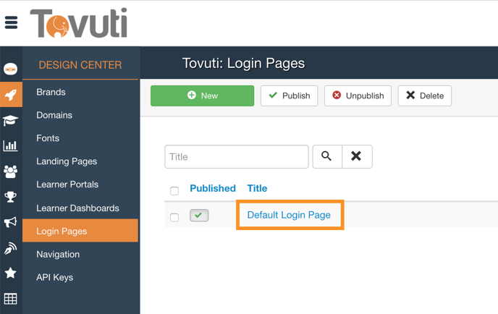Sort the list by Published column
498x314 pixels.
pyautogui.click(x=212, y=188)
